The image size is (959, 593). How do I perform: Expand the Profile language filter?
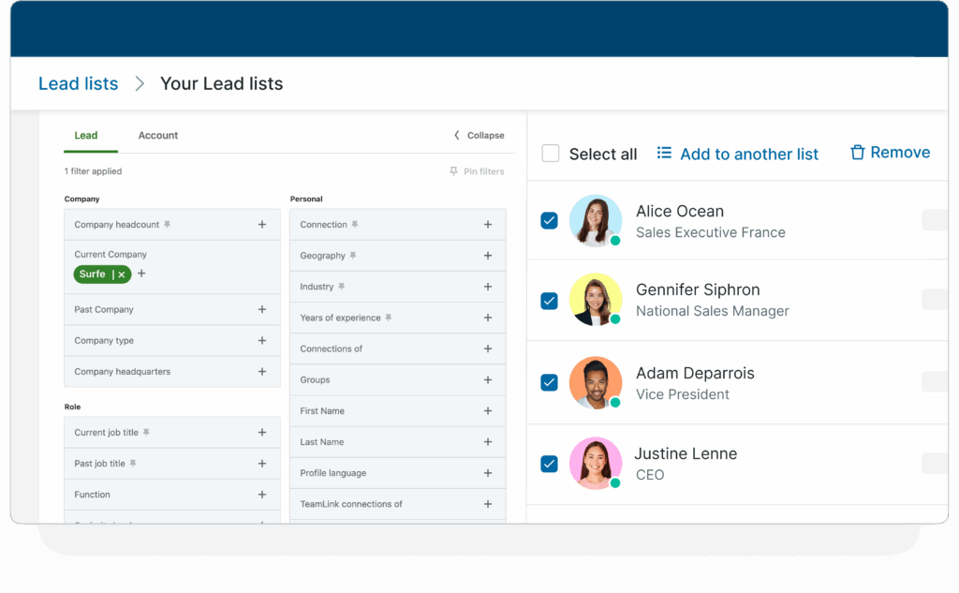pyautogui.click(x=488, y=473)
